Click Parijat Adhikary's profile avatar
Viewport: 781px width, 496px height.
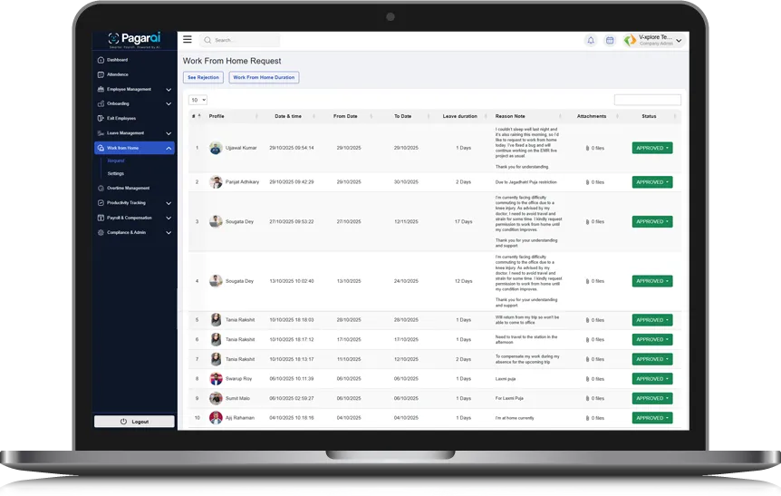pos(216,182)
